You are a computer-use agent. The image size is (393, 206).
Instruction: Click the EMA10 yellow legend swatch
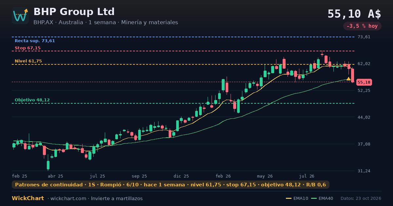coord(289,198)
